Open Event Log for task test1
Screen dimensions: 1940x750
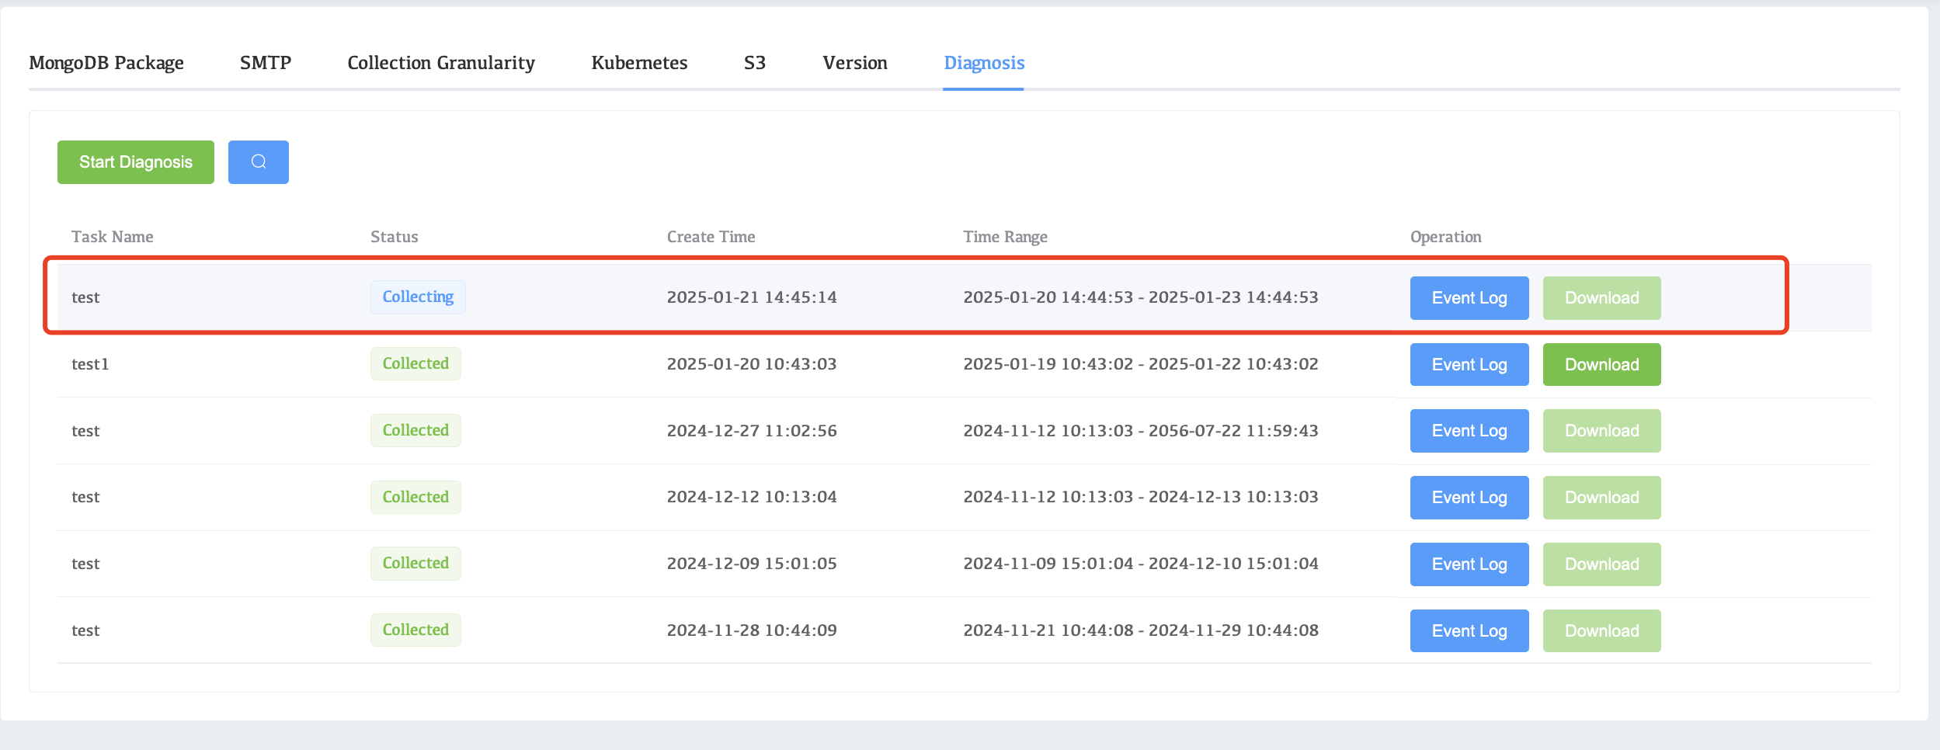pyautogui.click(x=1469, y=365)
